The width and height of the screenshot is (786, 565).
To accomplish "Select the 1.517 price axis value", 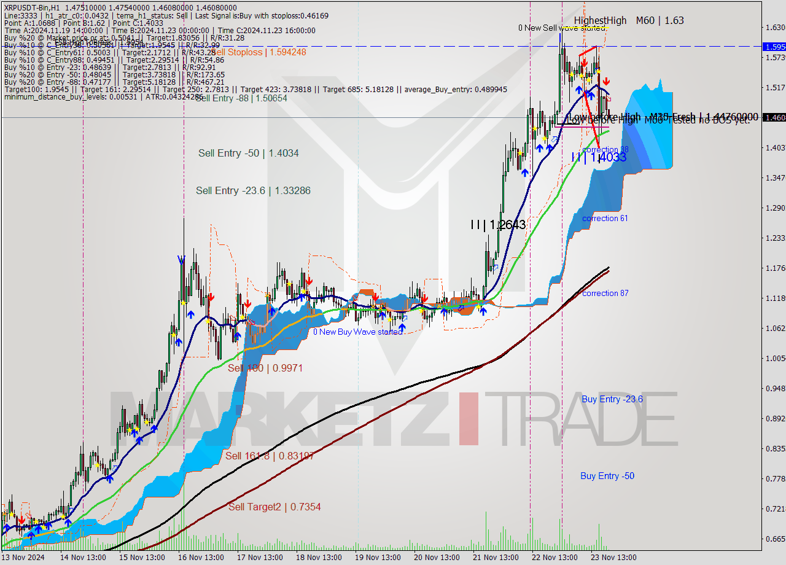I will [x=774, y=88].
